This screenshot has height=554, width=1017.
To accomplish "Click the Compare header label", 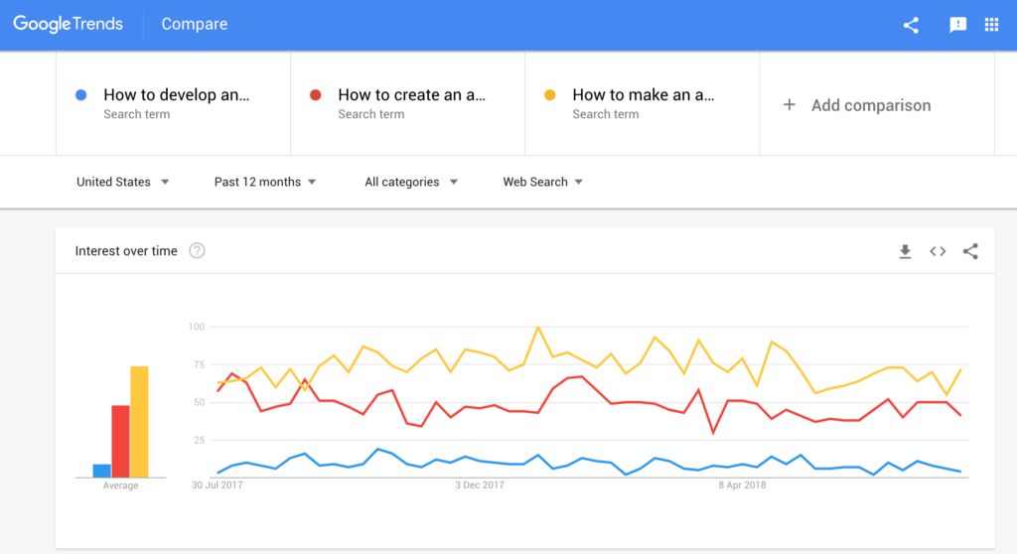I will coord(195,24).
